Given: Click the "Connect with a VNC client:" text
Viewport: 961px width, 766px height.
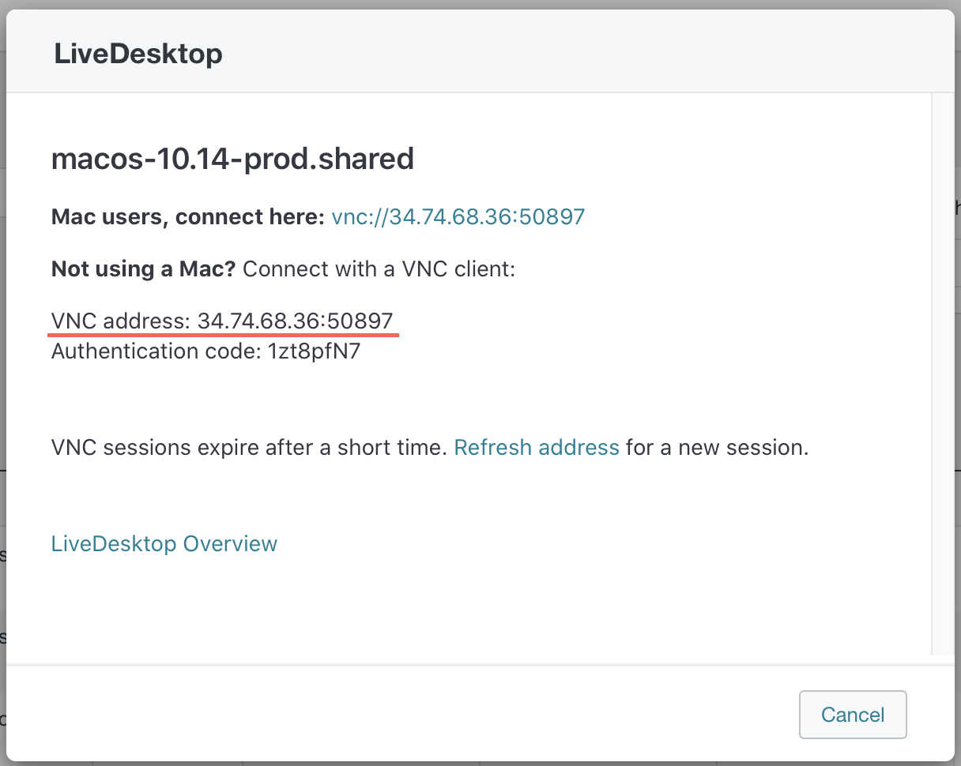Looking at the screenshot, I should pyautogui.click(x=379, y=269).
